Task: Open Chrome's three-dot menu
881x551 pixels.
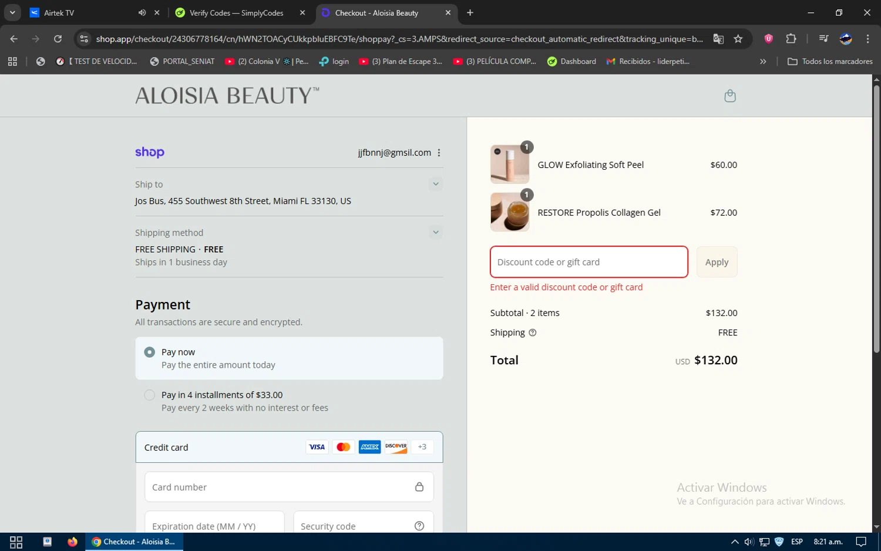Action: pos(867,39)
